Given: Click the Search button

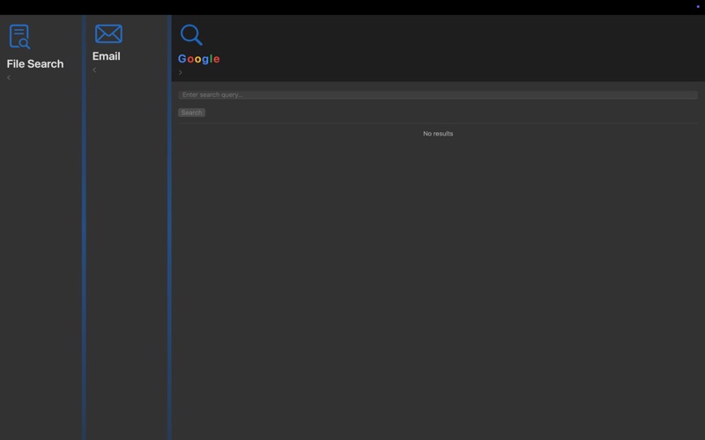Looking at the screenshot, I should [x=191, y=113].
